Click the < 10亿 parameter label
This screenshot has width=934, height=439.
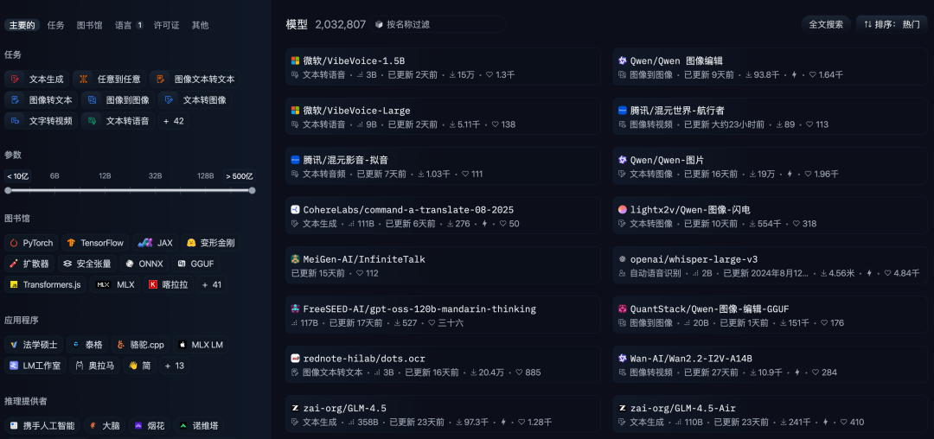pos(18,176)
